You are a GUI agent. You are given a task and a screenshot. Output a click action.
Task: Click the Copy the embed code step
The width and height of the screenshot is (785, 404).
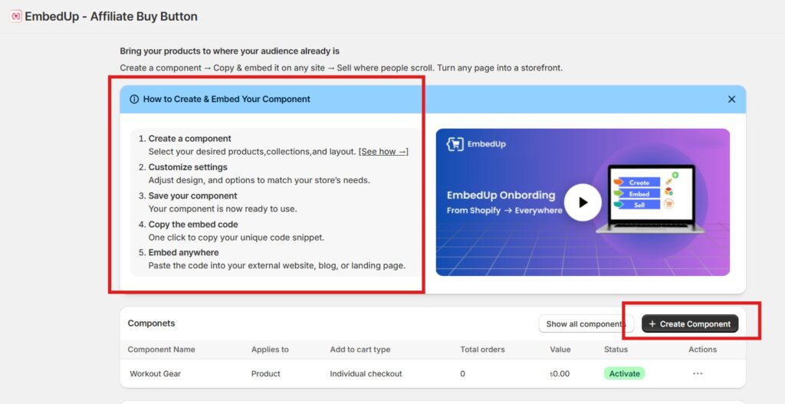coord(193,225)
